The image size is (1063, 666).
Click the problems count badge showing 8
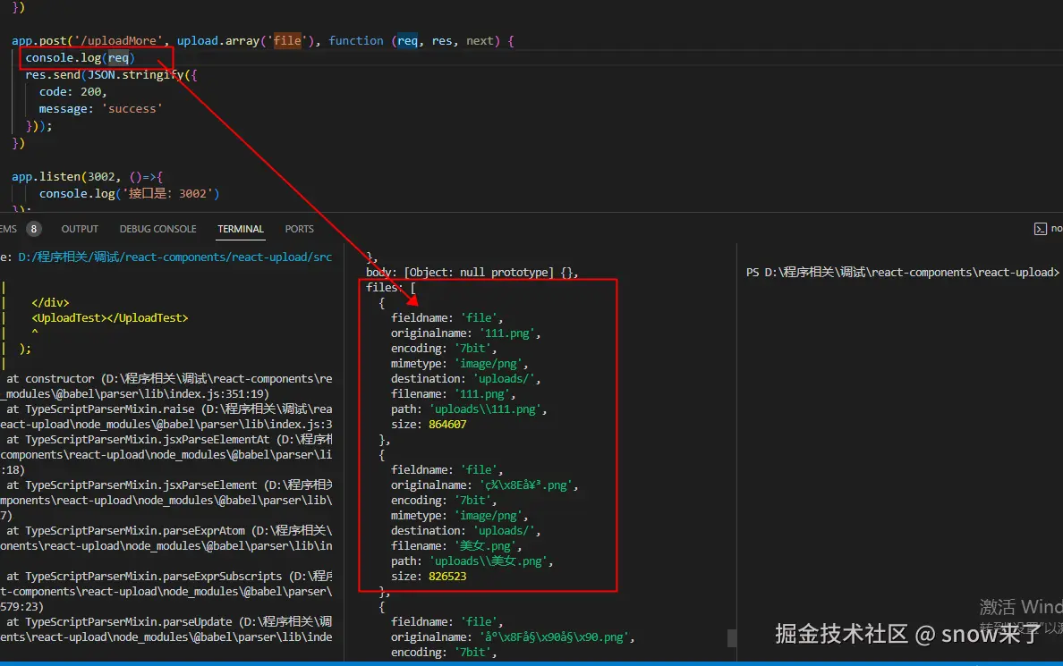[34, 229]
